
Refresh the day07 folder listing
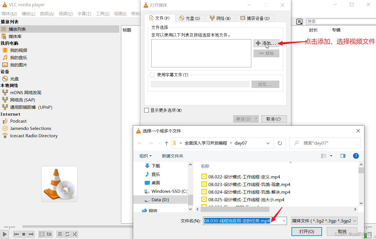point(280,143)
